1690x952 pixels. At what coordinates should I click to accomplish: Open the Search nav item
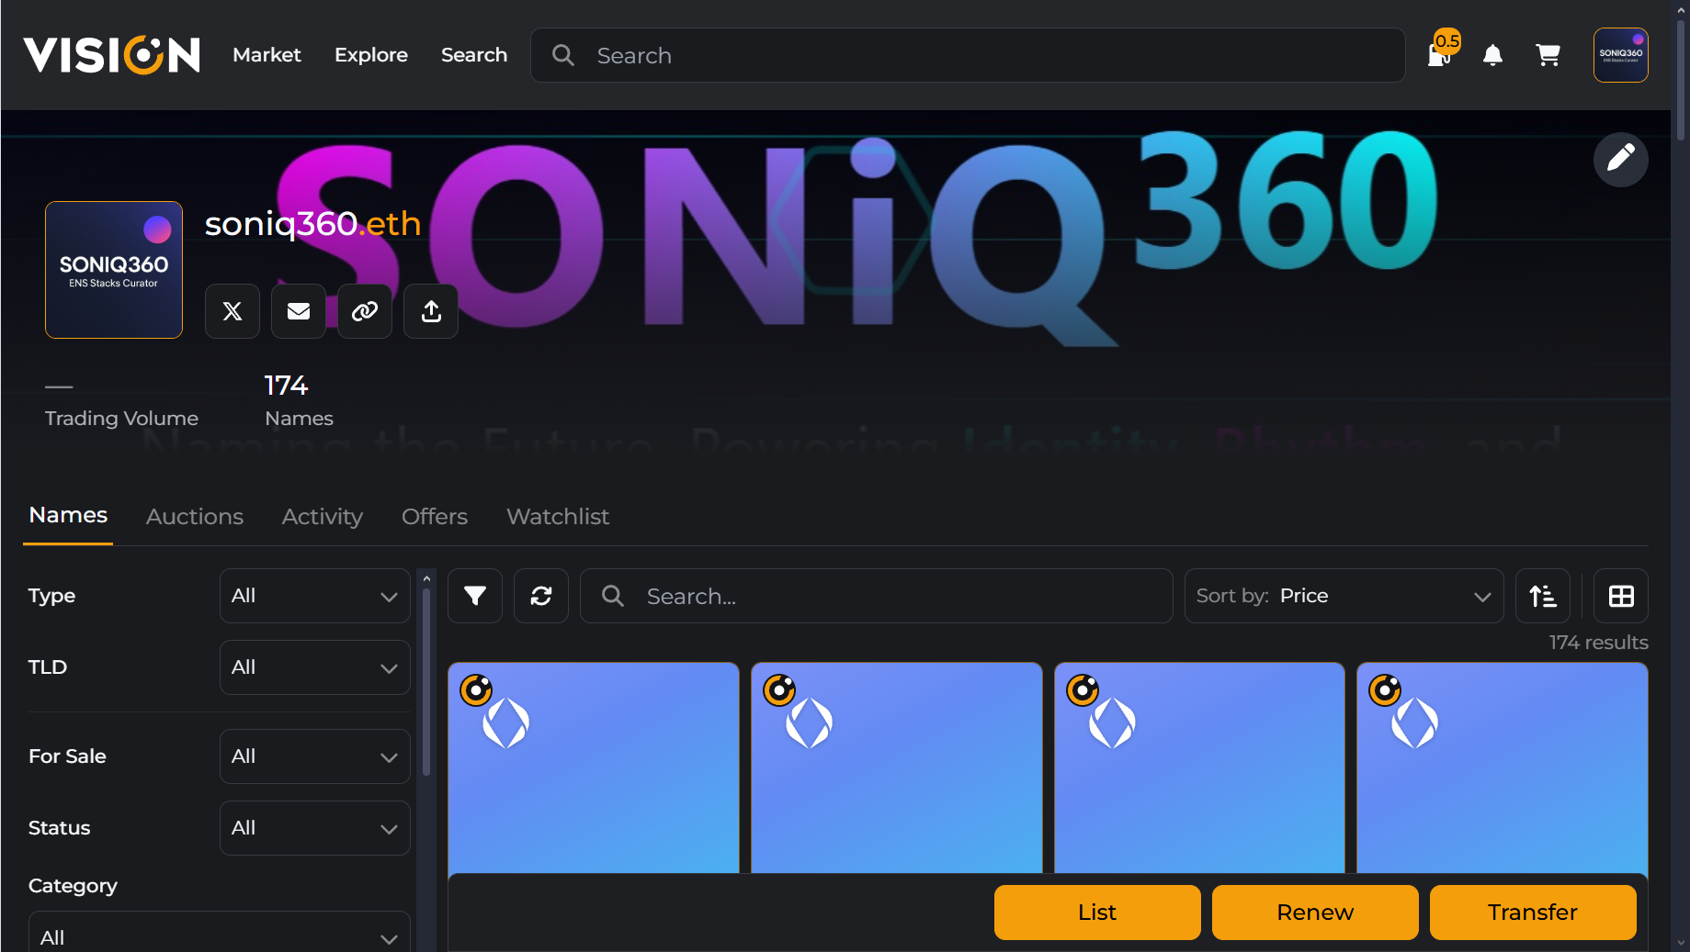click(x=474, y=55)
